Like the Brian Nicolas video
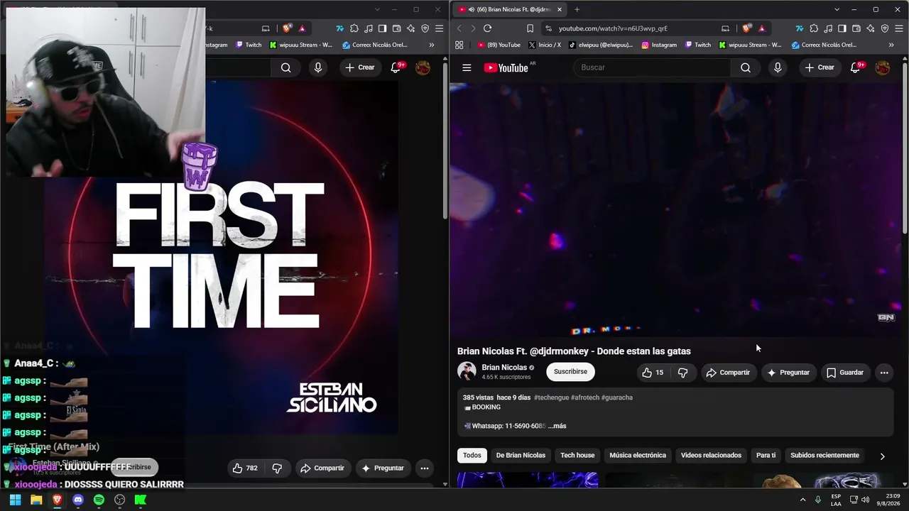The width and height of the screenshot is (909, 511). pyautogui.click(x=652, y=373)
